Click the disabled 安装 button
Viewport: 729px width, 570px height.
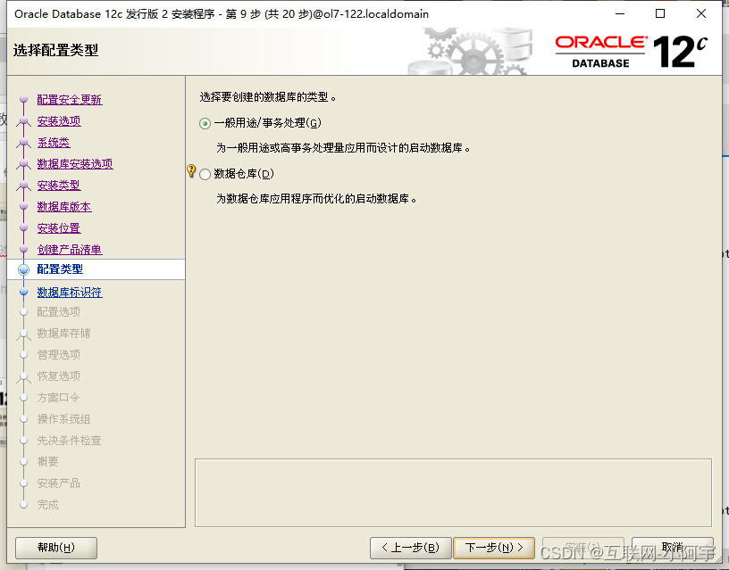[x=583, y=548]
